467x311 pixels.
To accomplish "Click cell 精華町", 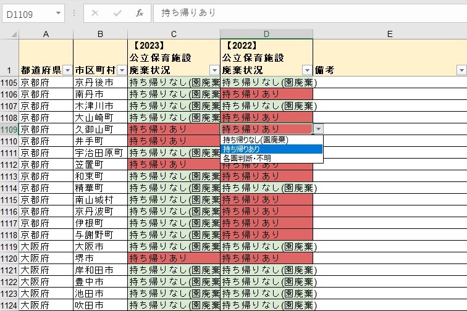I will tap(100, 188).
